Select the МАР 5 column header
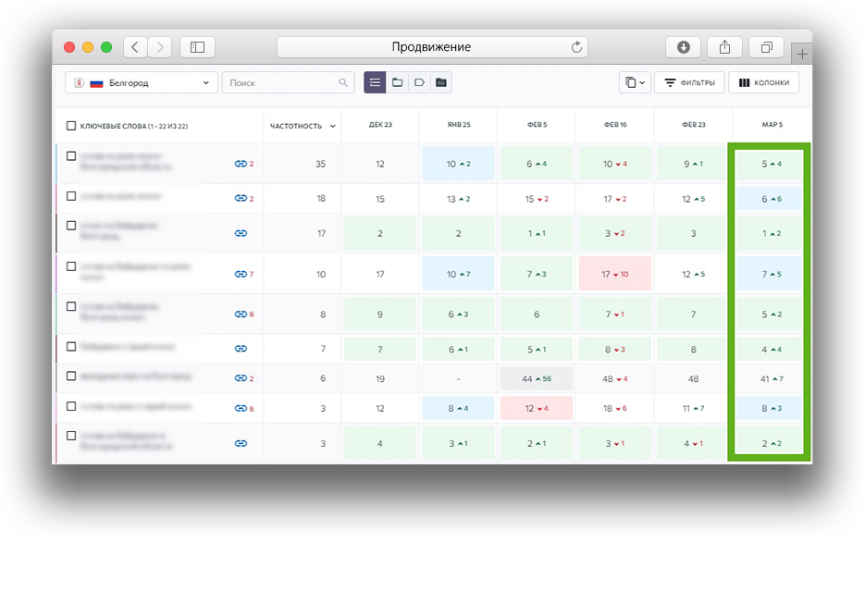865x605 pixels. click(772, 125)
